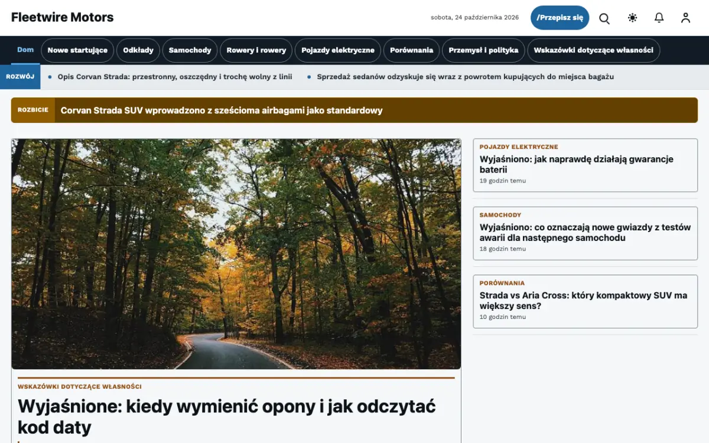Open headline about kiedy wymienić opony
This screenshot has width=709, height=443.
coord(227,416)
